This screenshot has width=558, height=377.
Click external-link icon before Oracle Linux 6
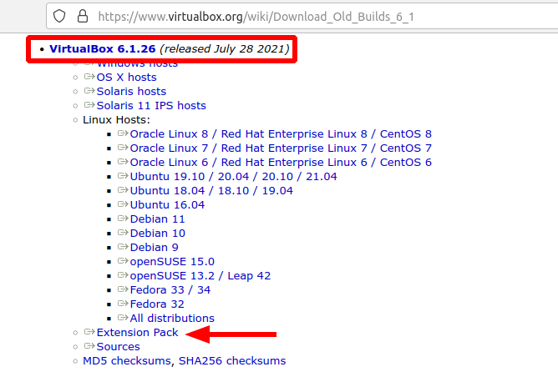(123, 162)
